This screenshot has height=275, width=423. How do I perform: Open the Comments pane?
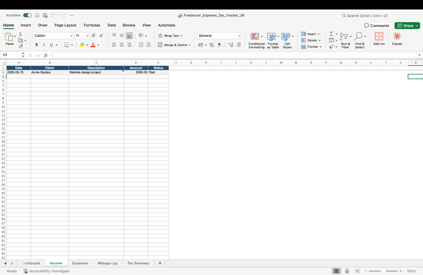coord(376,26)
